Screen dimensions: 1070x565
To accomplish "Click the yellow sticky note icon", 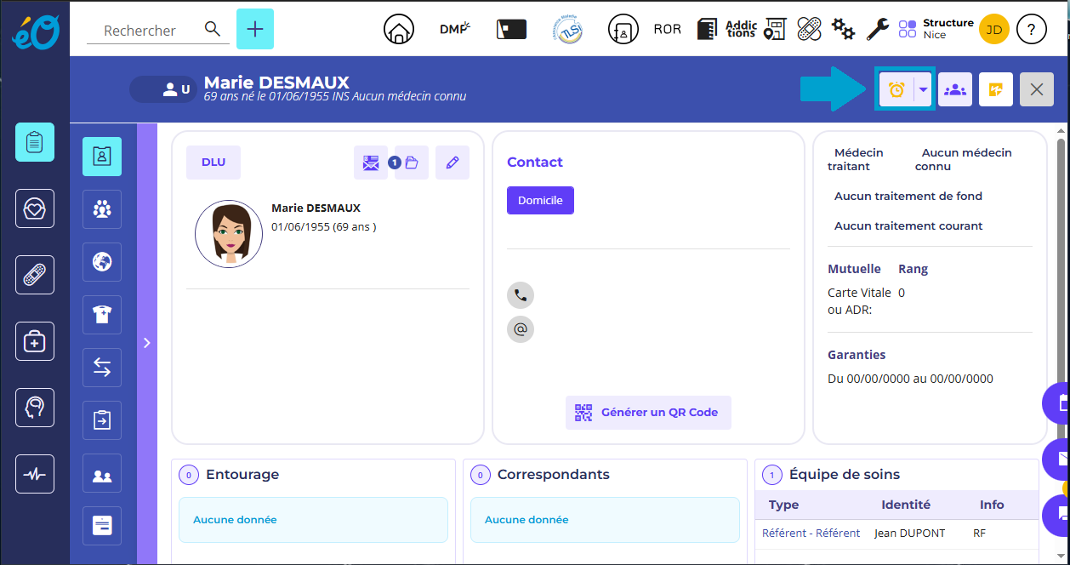I will (996, 89).
